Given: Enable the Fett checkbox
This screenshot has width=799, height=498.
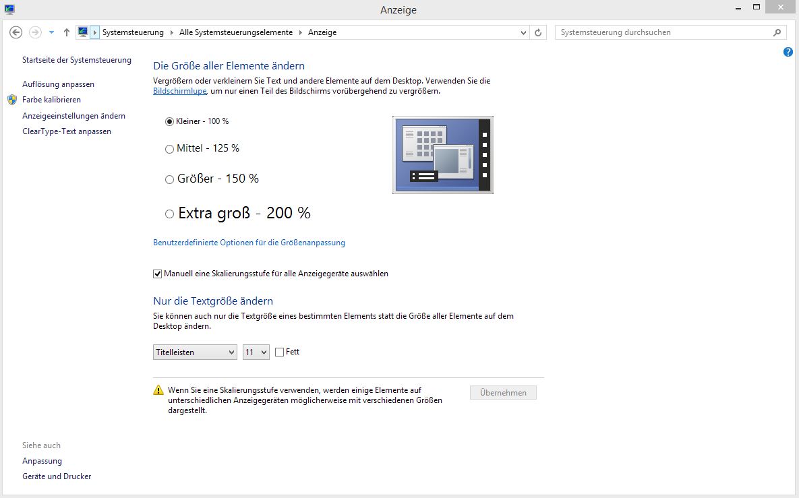Looking at the screenshot, I should coord(279,352).
